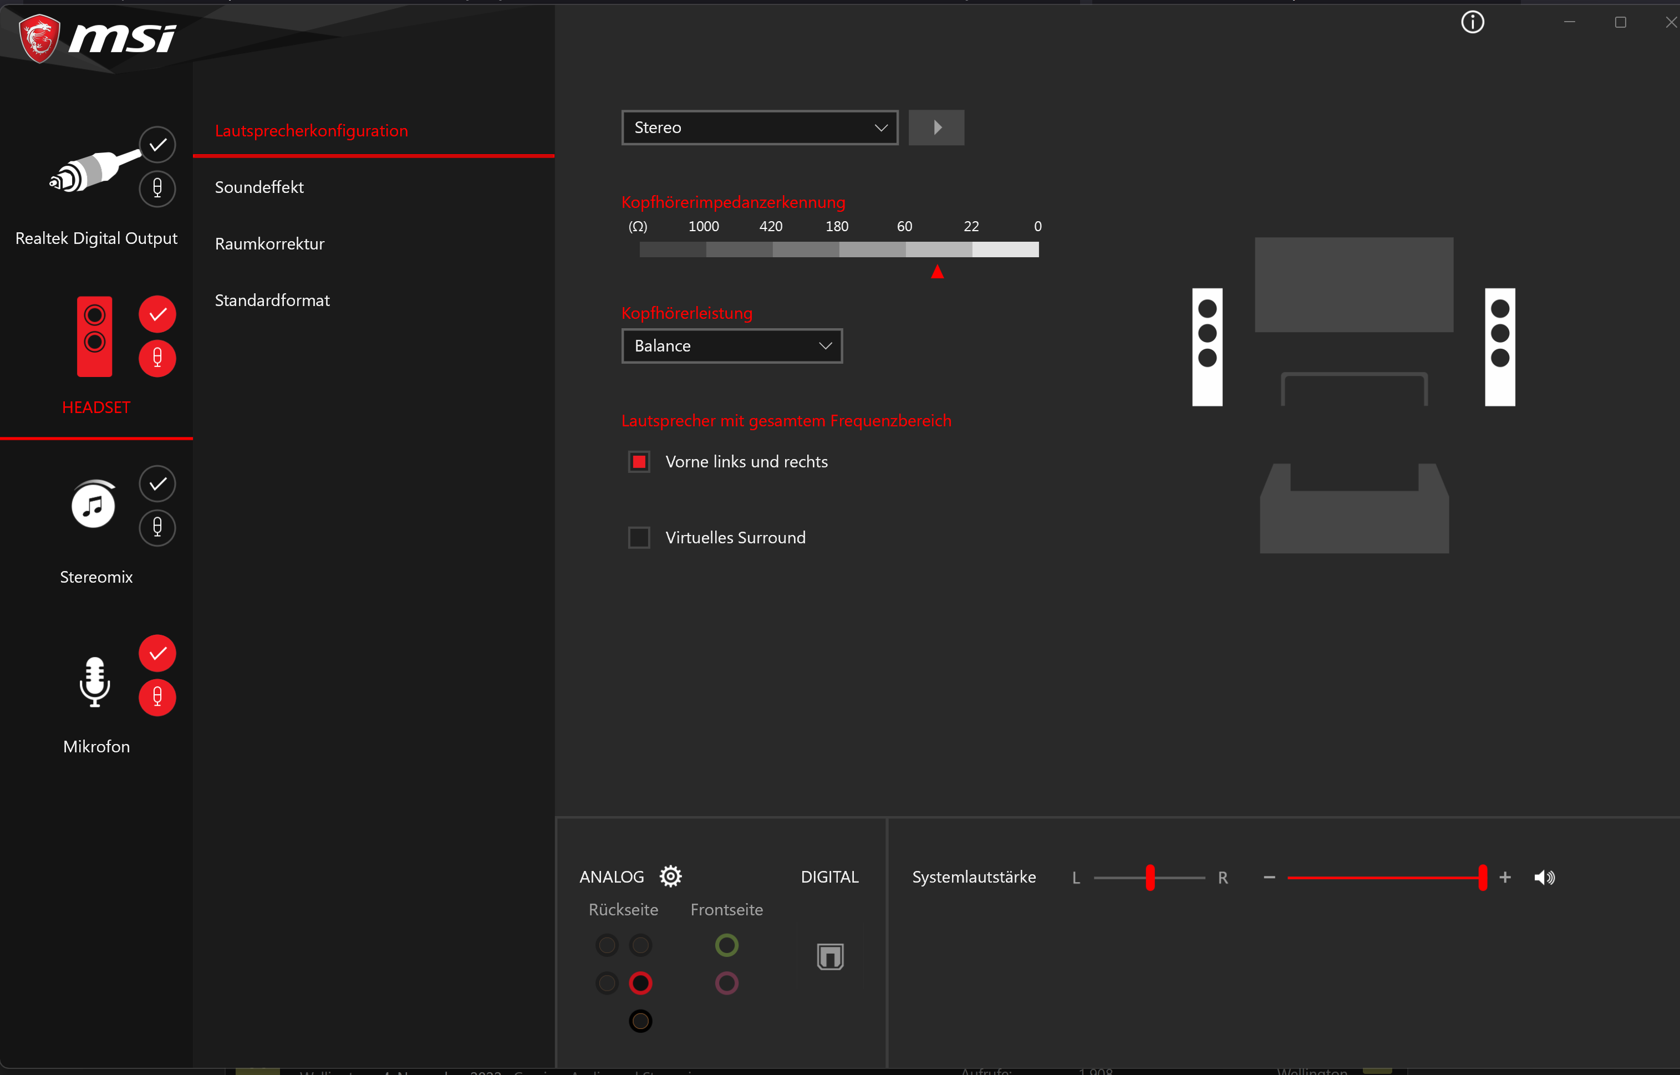1680x1075 pixels.
Task: Click the green front panel jack
Action: (x=726, y=945)
